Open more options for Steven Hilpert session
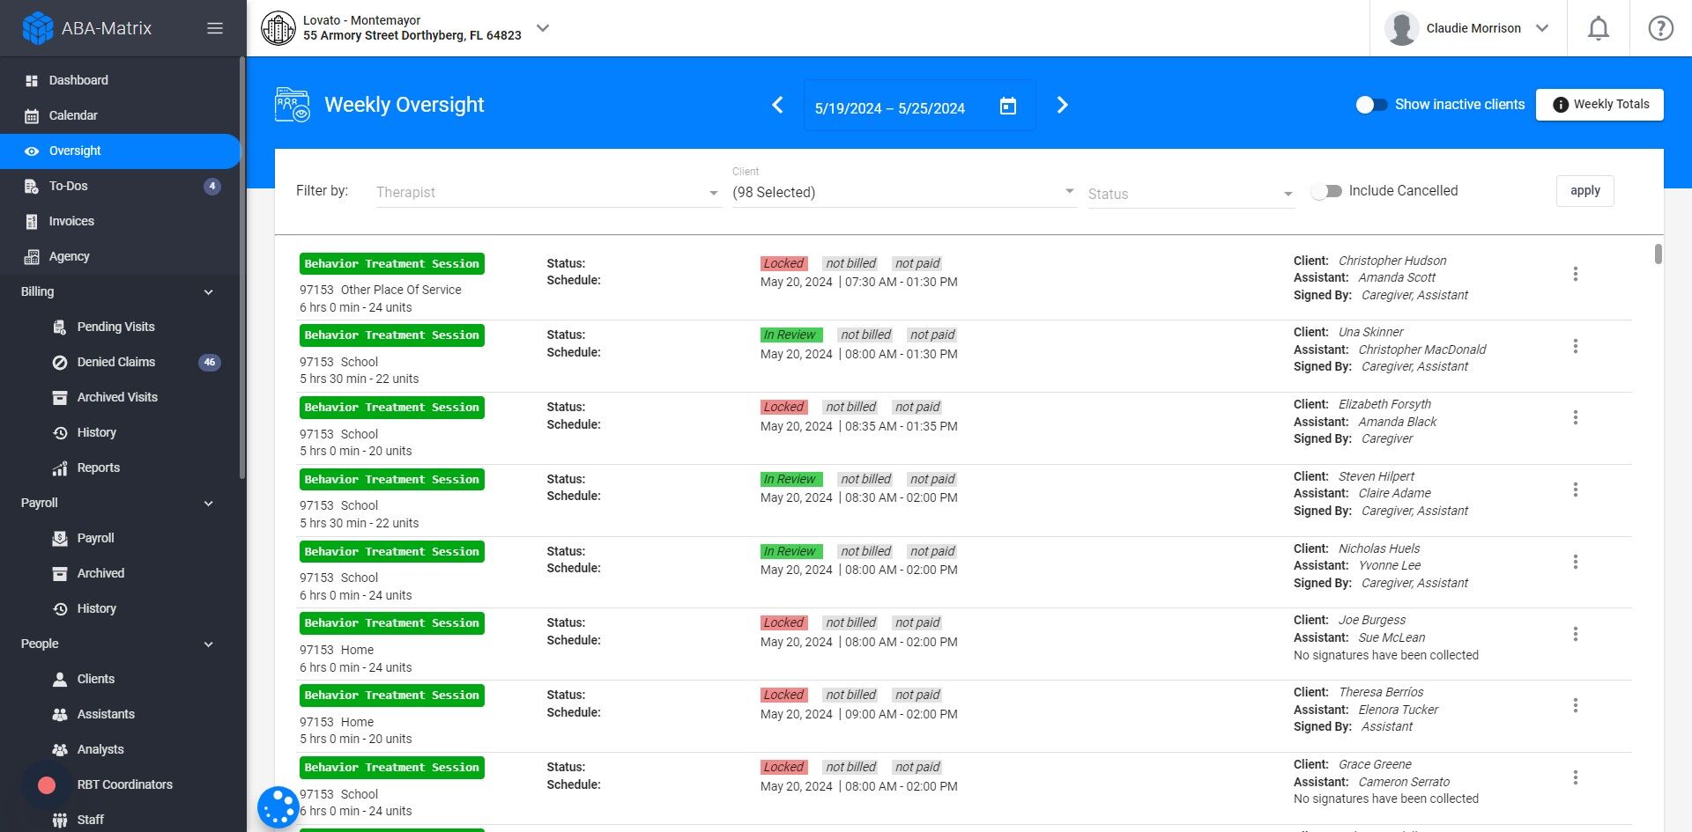The image size is (1692, 832). pos(1576,490)
